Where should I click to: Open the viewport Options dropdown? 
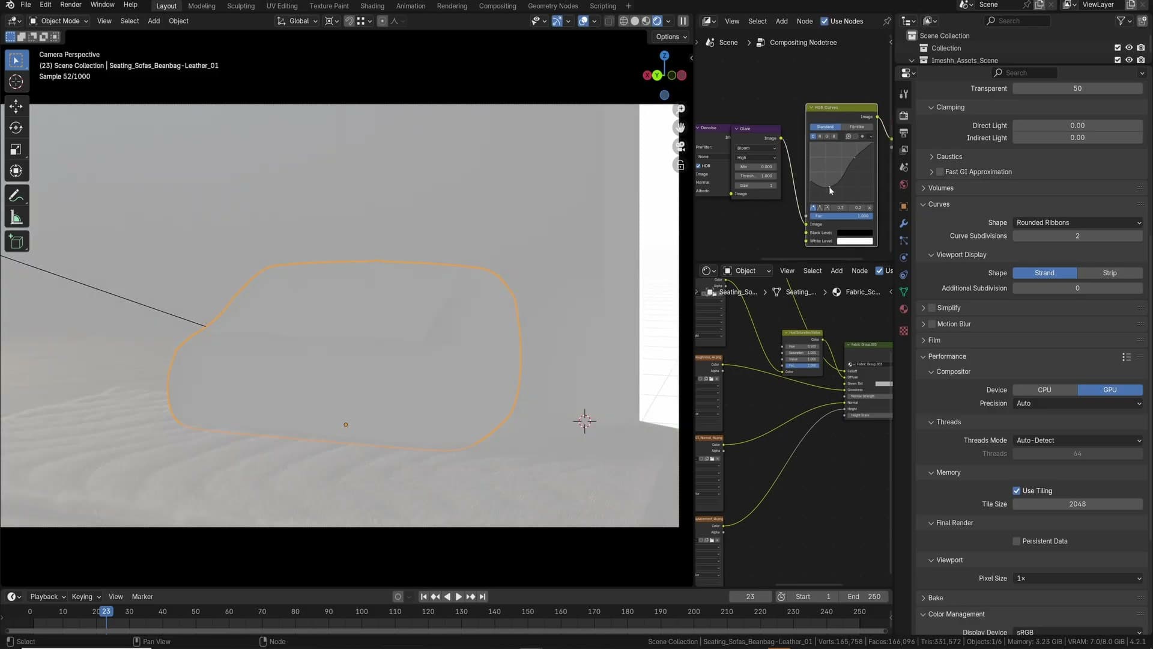tap(671, 37)
